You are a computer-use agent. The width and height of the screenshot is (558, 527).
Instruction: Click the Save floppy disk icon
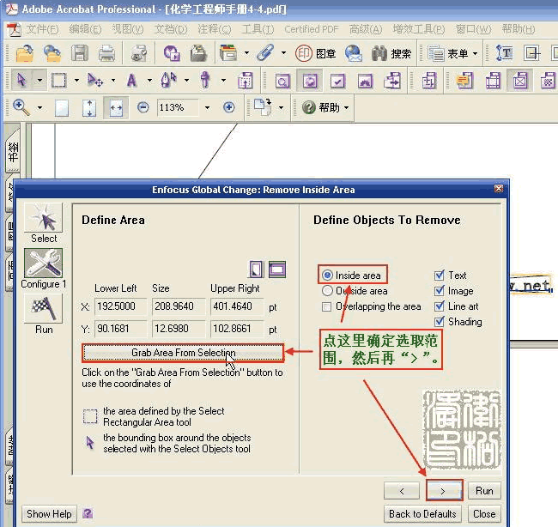(79, 53)
